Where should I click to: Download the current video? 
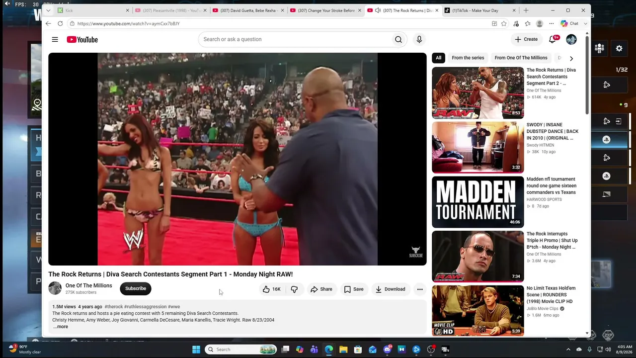pos(390,289)
